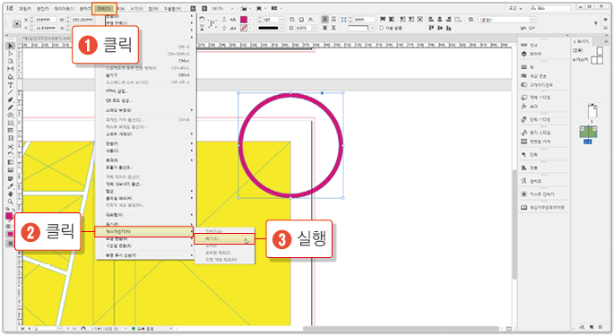Select the Gap tool in the toolbox
The width and height of the screenshot is (614, 336).
tap(11, 69)
